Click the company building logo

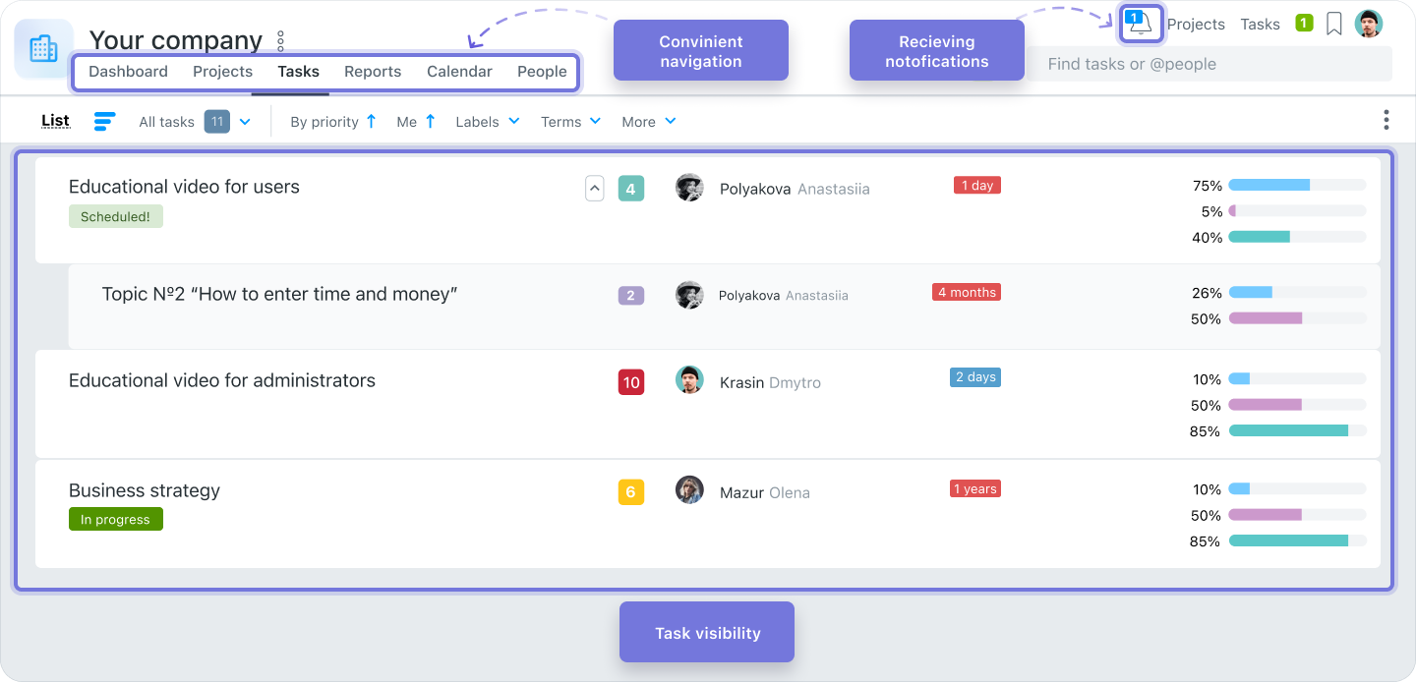[x=42, y=47]
